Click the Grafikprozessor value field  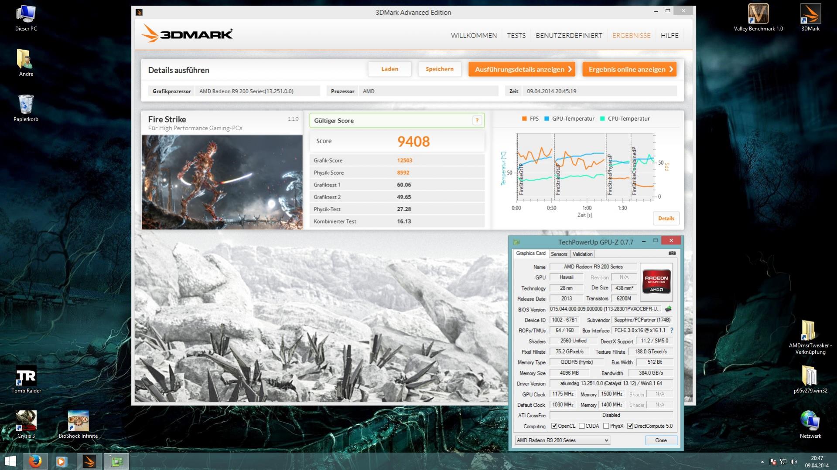pyautogui.click(x=257, y=91)
